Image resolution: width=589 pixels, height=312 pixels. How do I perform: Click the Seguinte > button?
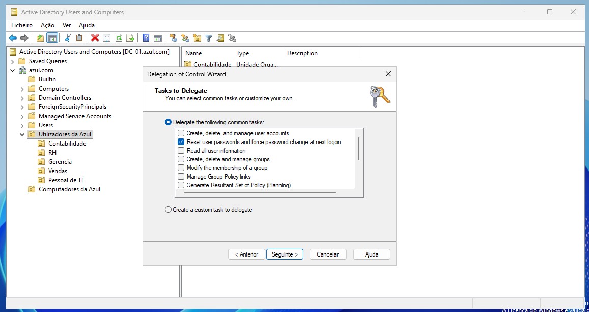coord(285,254)
